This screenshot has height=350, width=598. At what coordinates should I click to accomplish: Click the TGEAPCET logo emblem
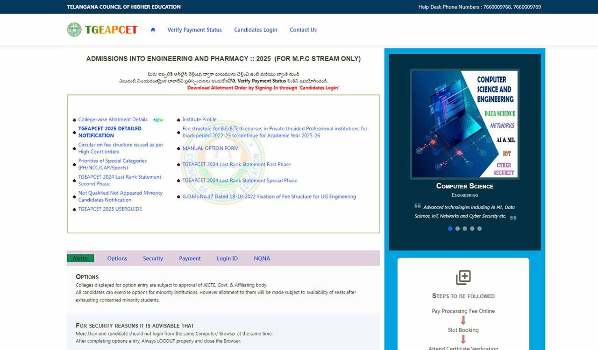[74, 30]
